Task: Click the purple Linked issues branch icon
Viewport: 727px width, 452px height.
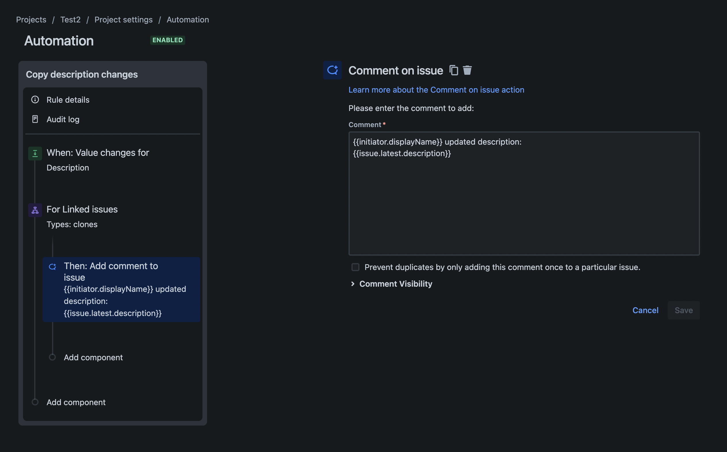Action: [35, 210]
